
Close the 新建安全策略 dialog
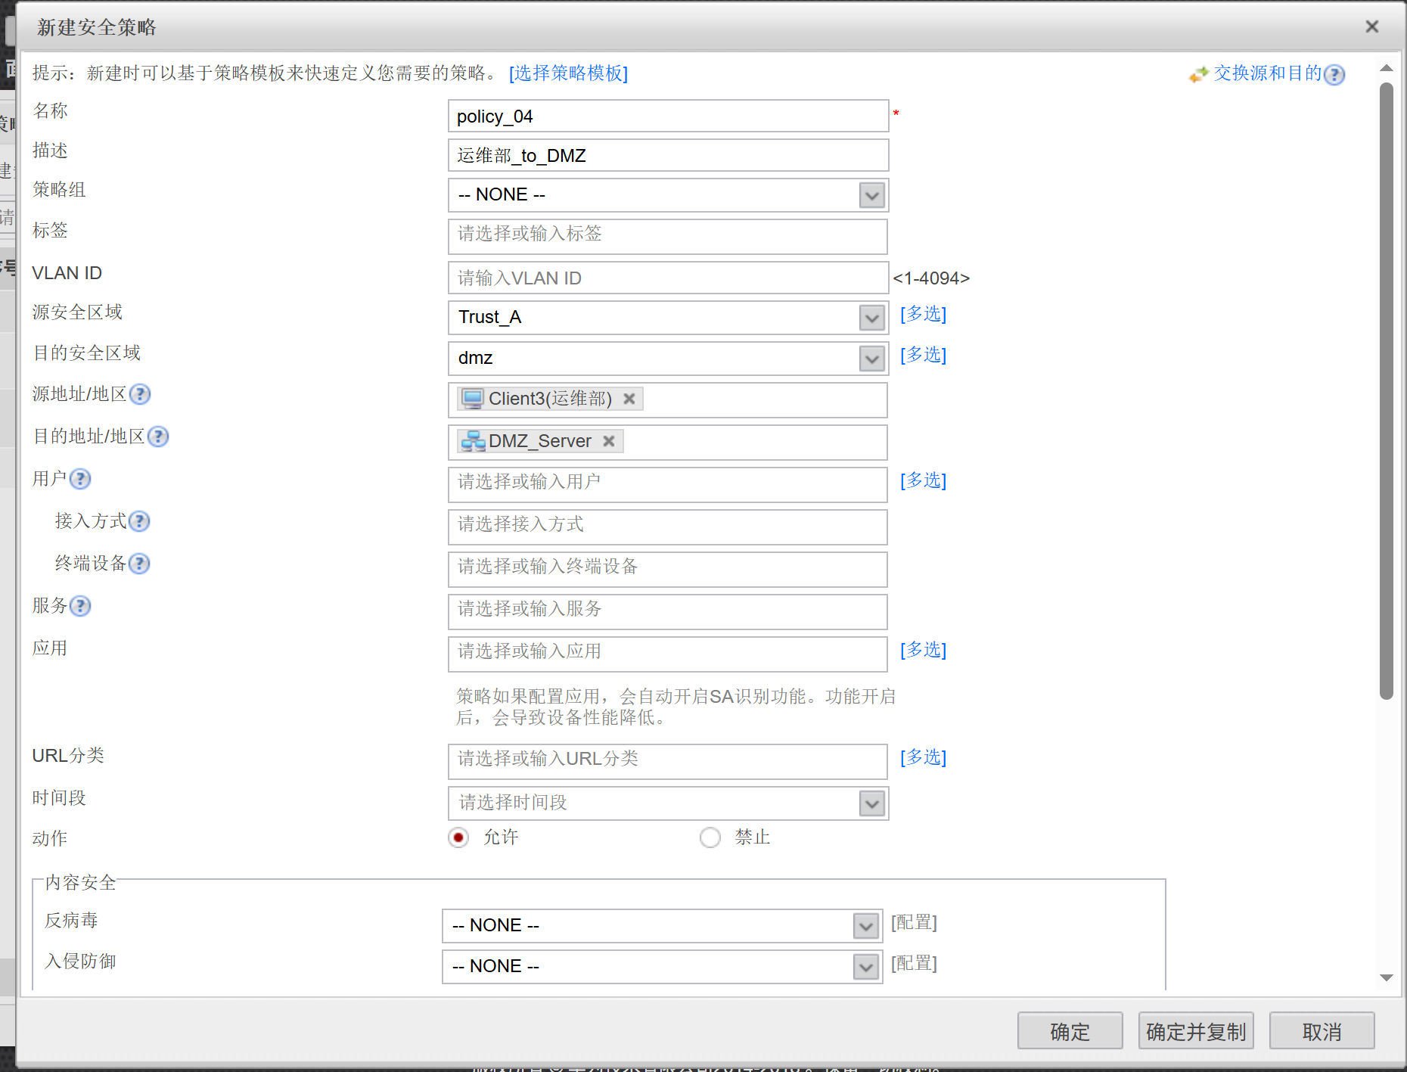click(1371, 26)
